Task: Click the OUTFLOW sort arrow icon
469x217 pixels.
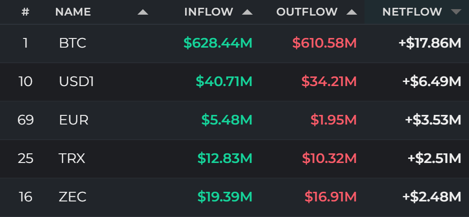Action: (351, 12)
